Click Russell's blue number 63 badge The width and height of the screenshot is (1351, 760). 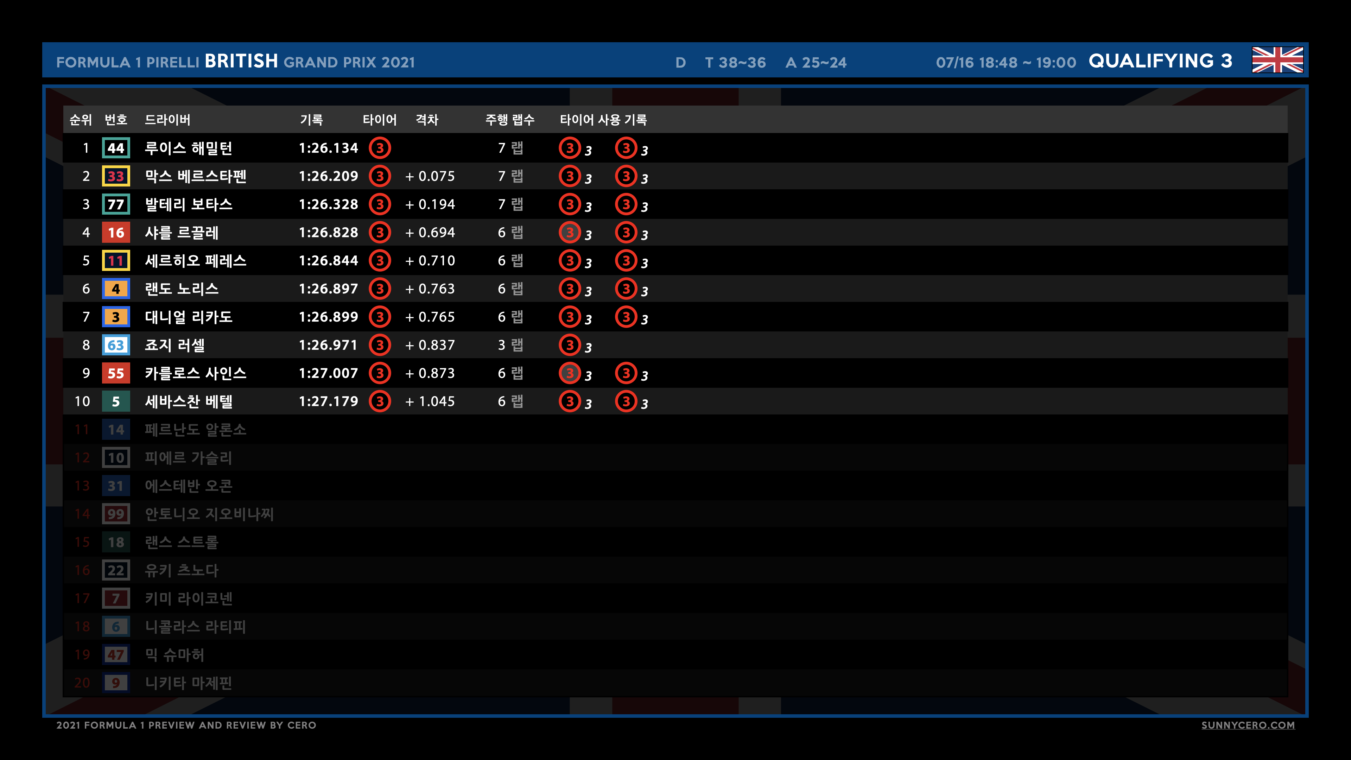(116, 345)
